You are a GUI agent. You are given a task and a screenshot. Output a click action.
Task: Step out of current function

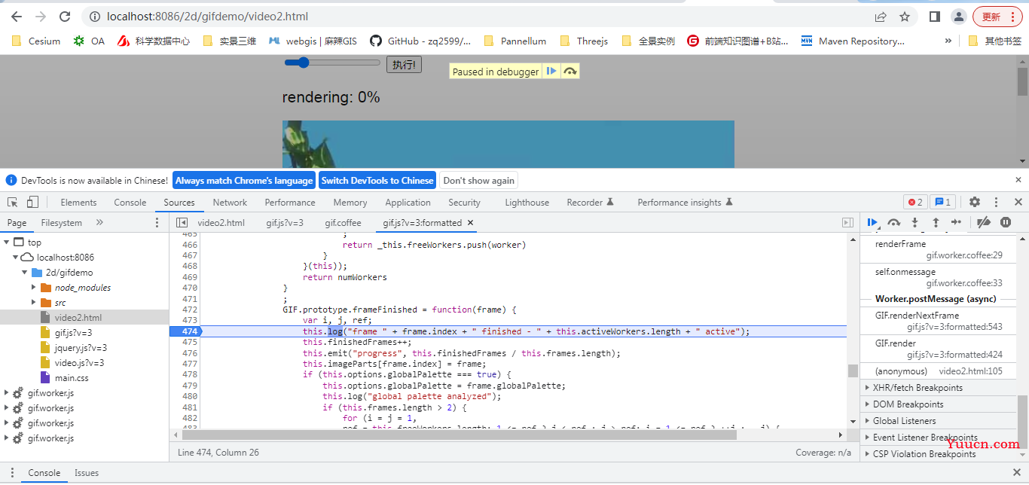(x=936, y=222)
